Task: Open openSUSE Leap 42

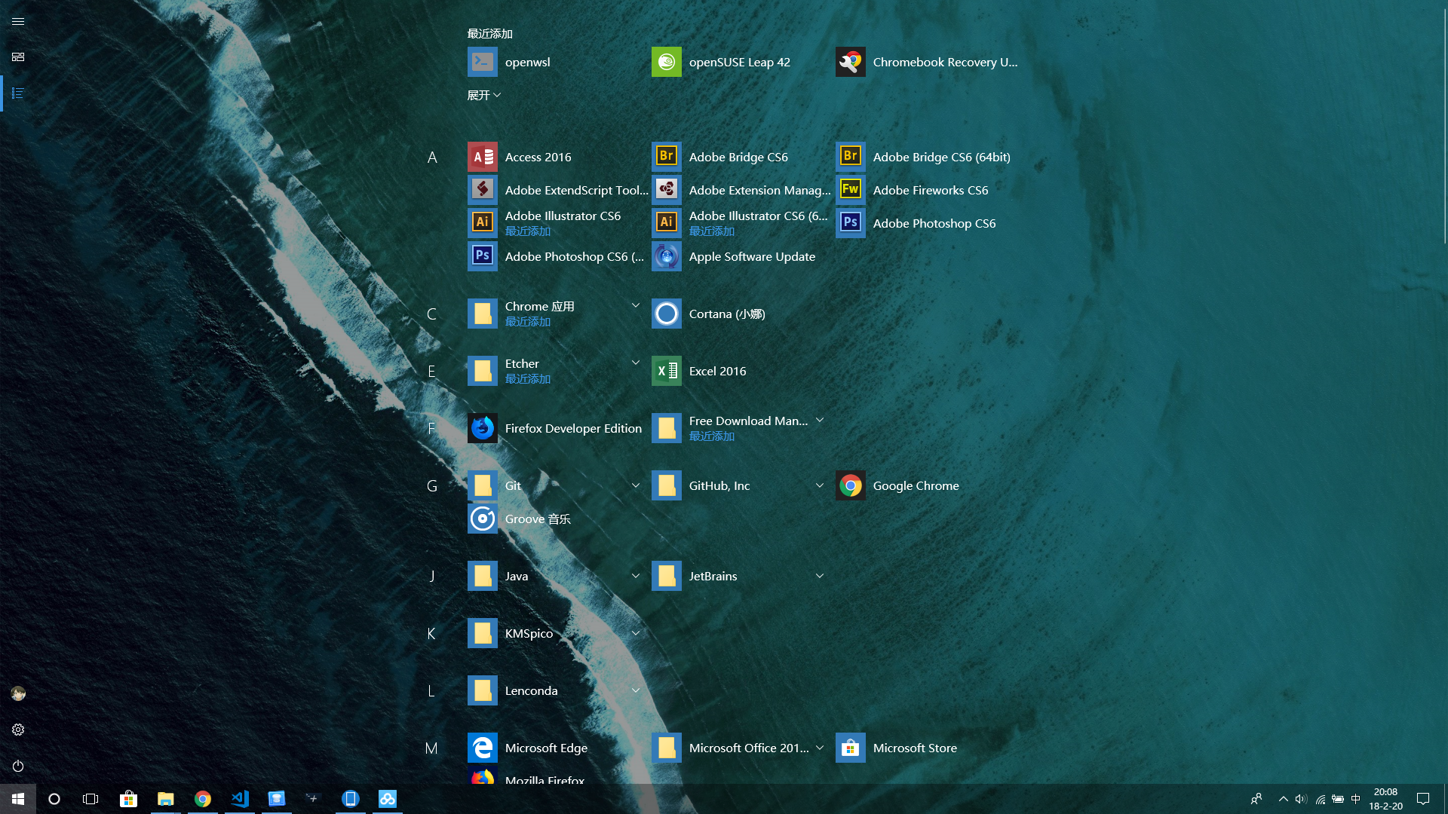Action: pyautogui.click(x=740, y=62)
